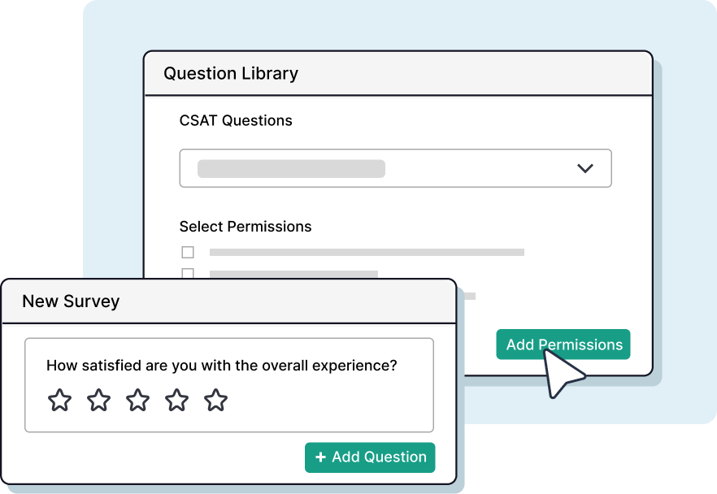
Task: Click the second permission option label bar
Action: (293, 274)
